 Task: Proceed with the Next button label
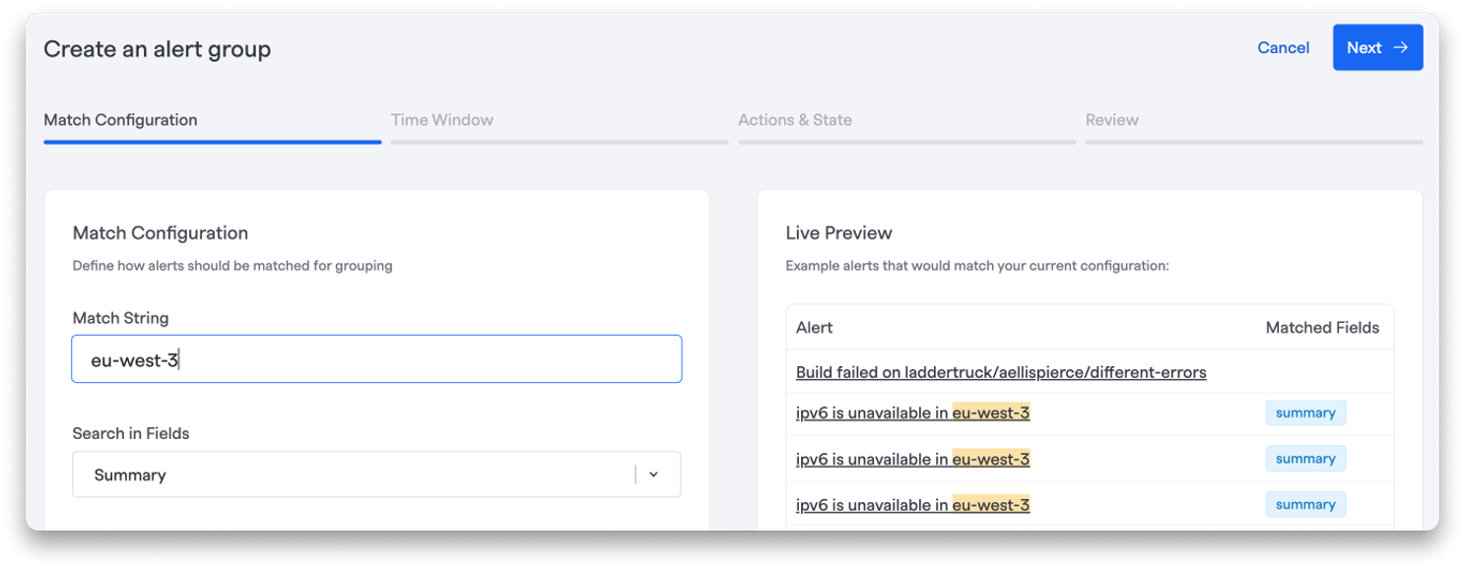coord(1364,47)
